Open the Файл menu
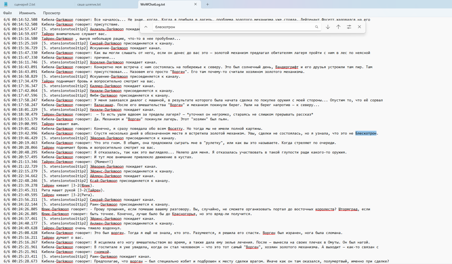The width and height of the screenshot is (452, 264). (8, 13)
